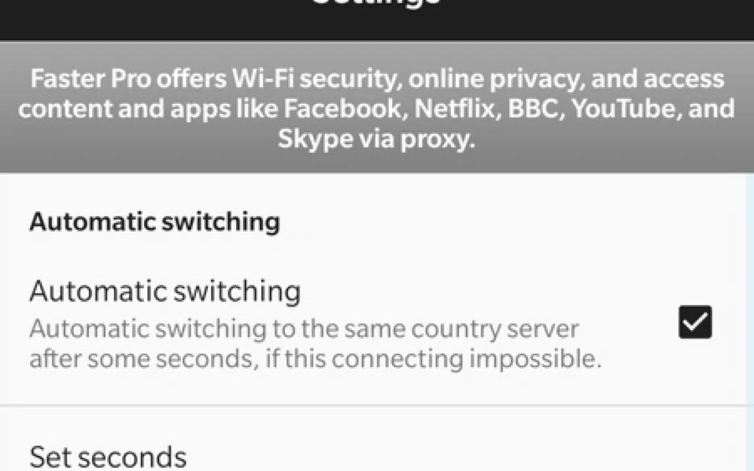
Task: Tap the Skype via proxy line
Action: [x=376, y=139]
